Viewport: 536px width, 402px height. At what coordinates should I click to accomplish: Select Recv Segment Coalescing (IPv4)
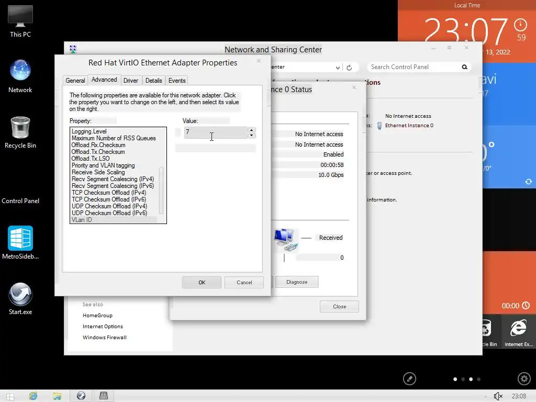[x=113, y=179]
